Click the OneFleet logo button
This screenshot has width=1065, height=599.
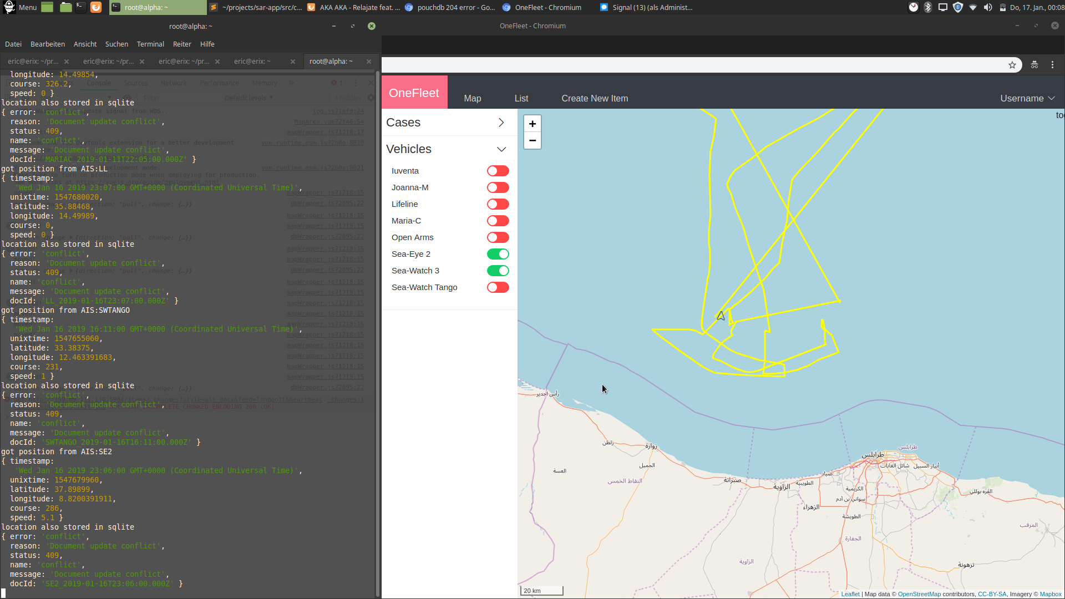(414, 93)
